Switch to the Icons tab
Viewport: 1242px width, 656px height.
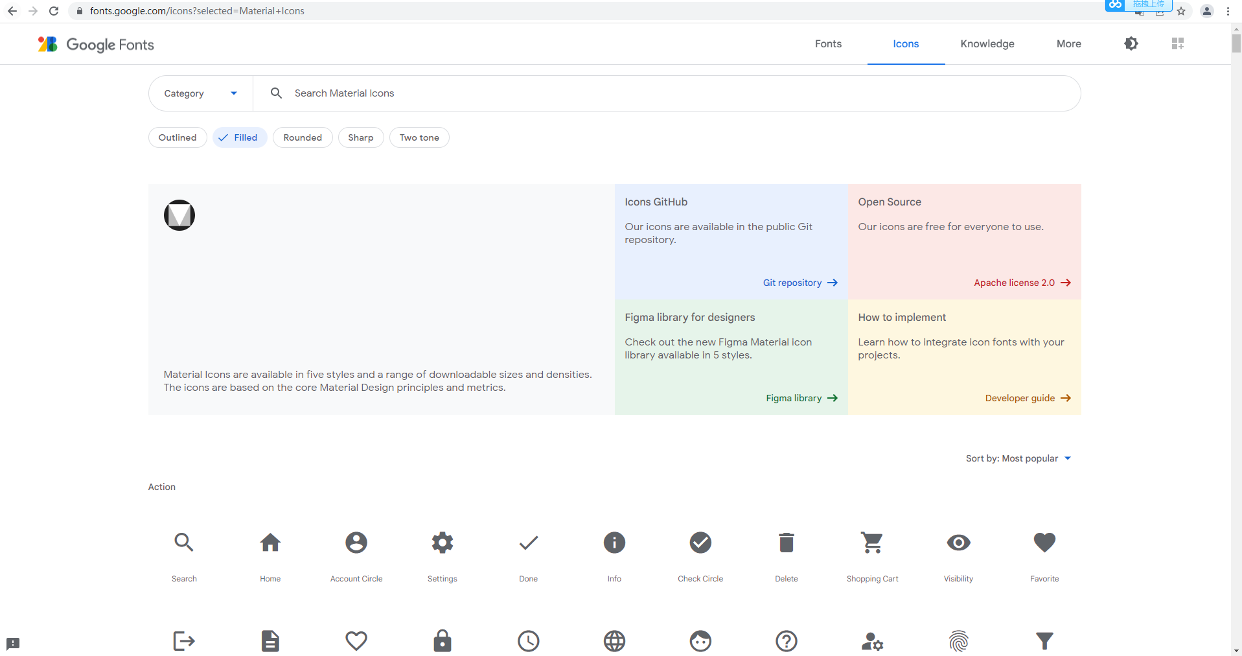[x=906, y=44]
